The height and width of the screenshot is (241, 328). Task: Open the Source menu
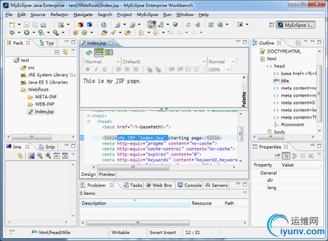38,15
